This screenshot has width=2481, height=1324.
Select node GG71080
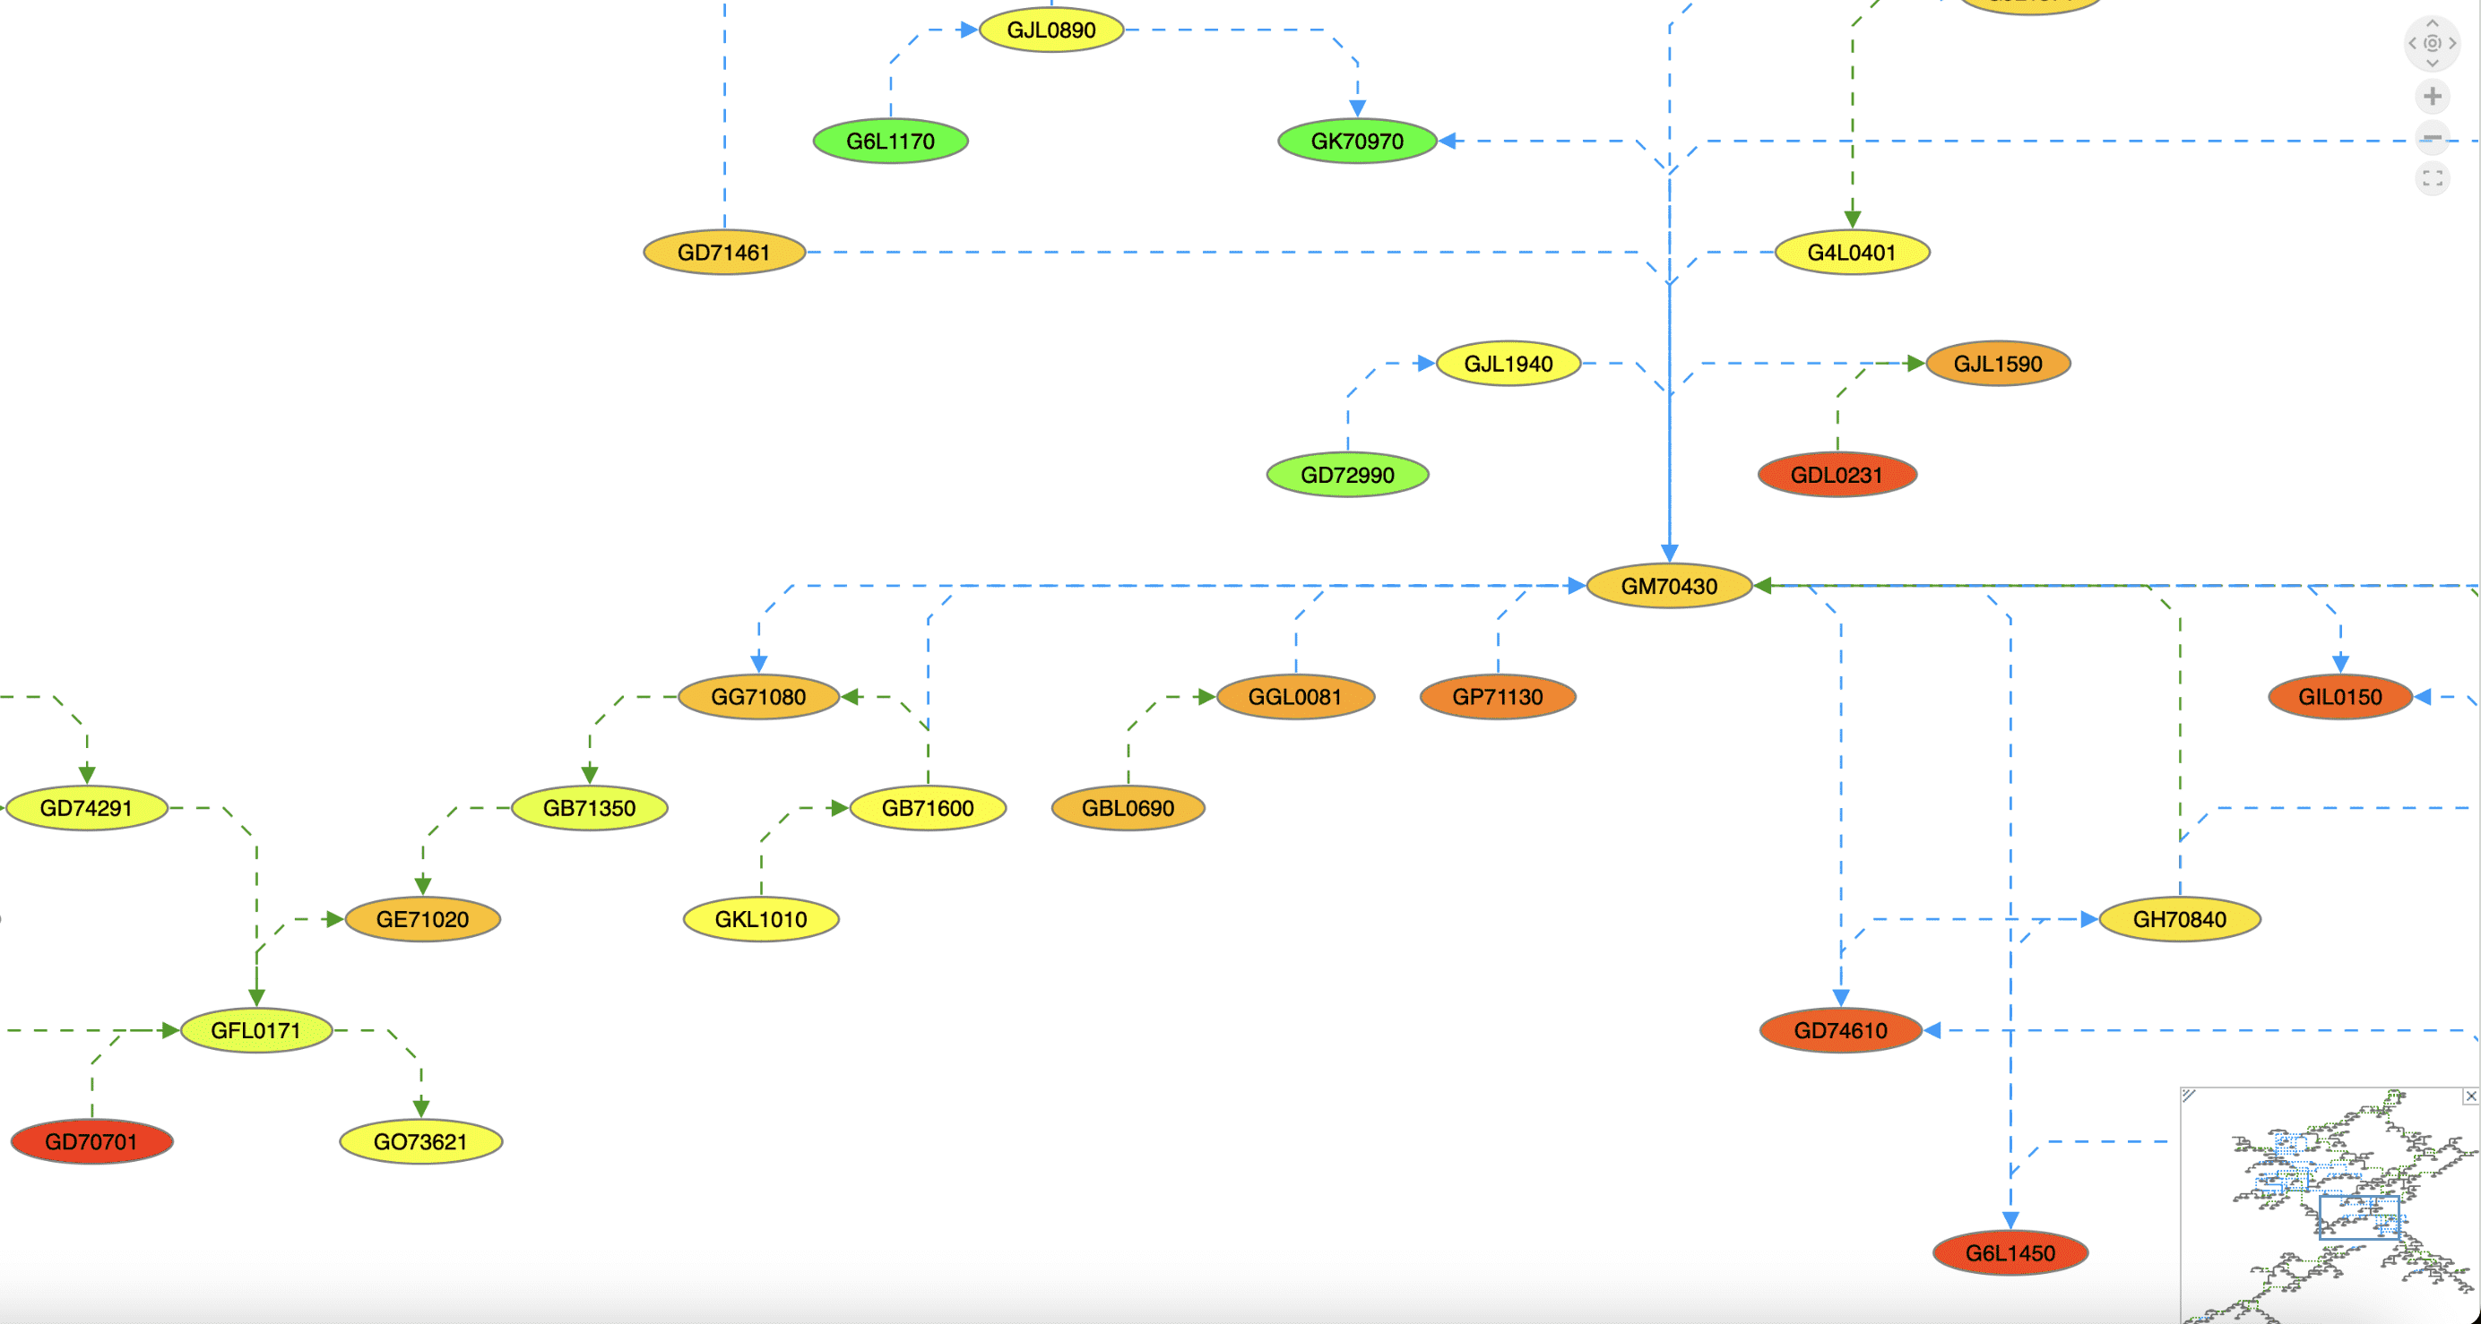pyautogui.click(x=759, y=696)
